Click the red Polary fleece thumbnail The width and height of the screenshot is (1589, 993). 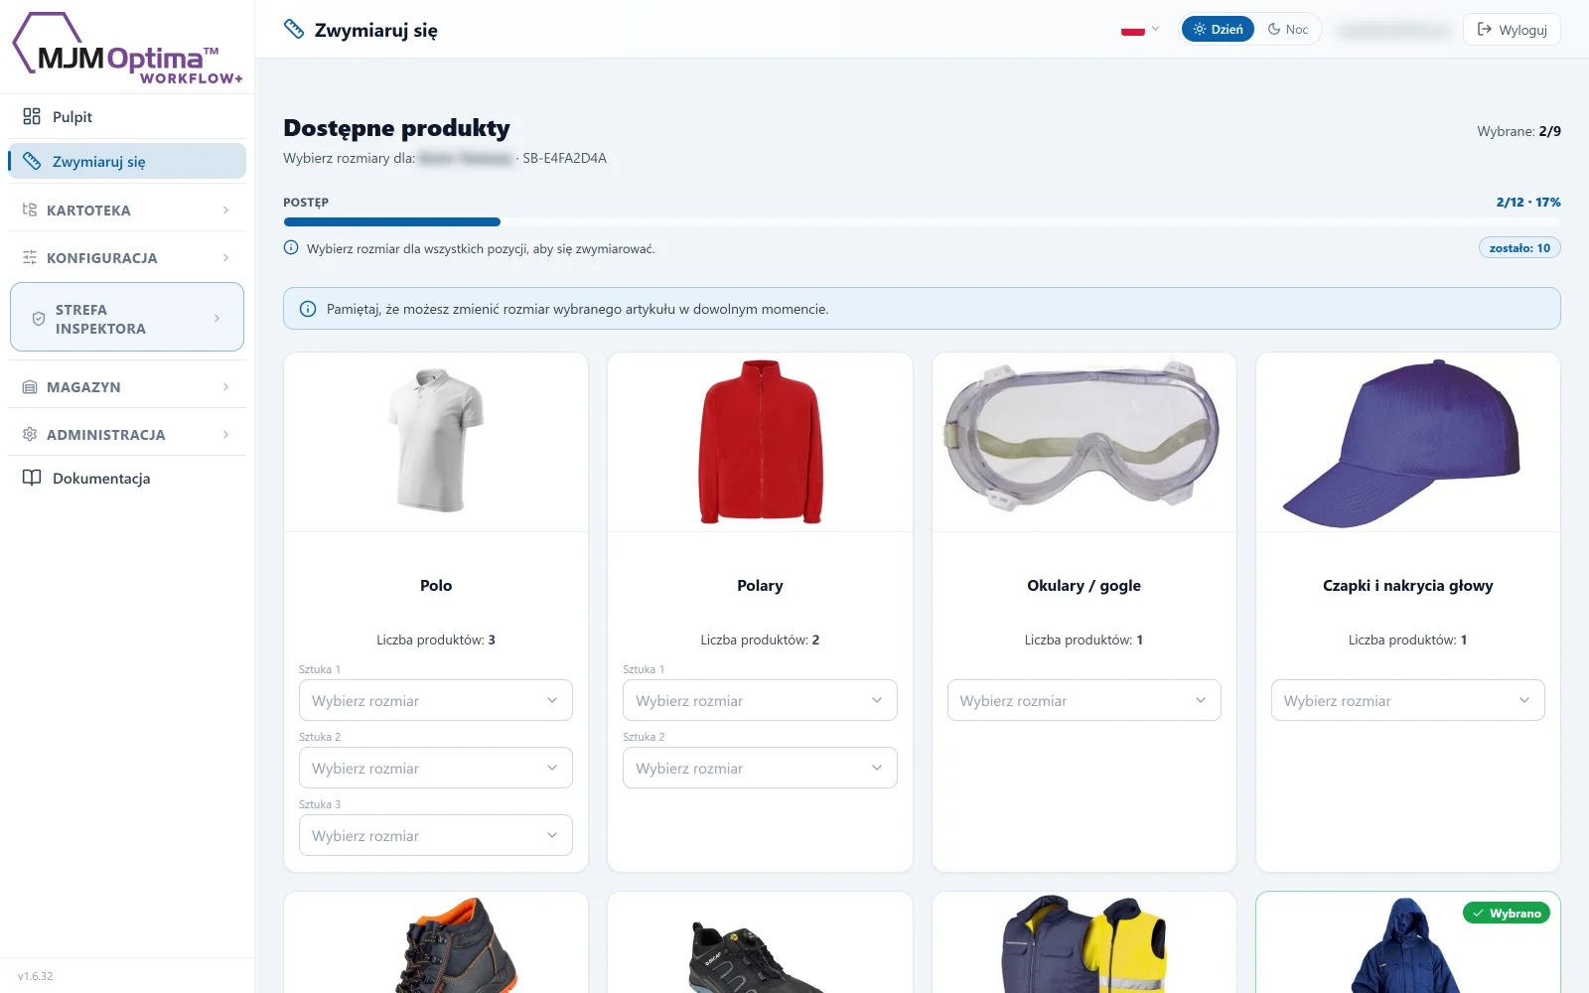(761, 441)
